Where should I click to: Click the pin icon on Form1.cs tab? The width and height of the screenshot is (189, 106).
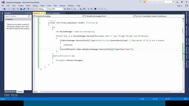click(42, 13)
